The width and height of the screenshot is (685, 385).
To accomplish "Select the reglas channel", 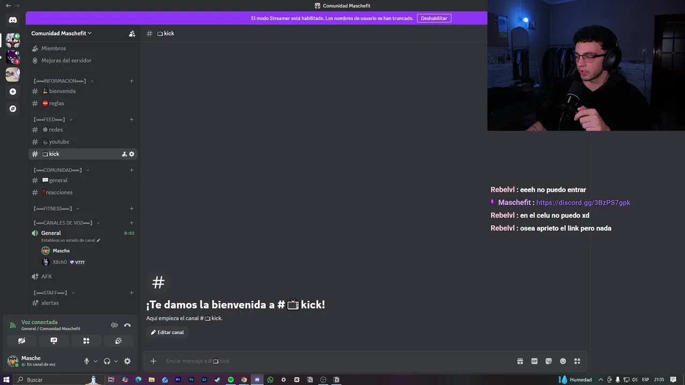I will (x=82, y=103).
